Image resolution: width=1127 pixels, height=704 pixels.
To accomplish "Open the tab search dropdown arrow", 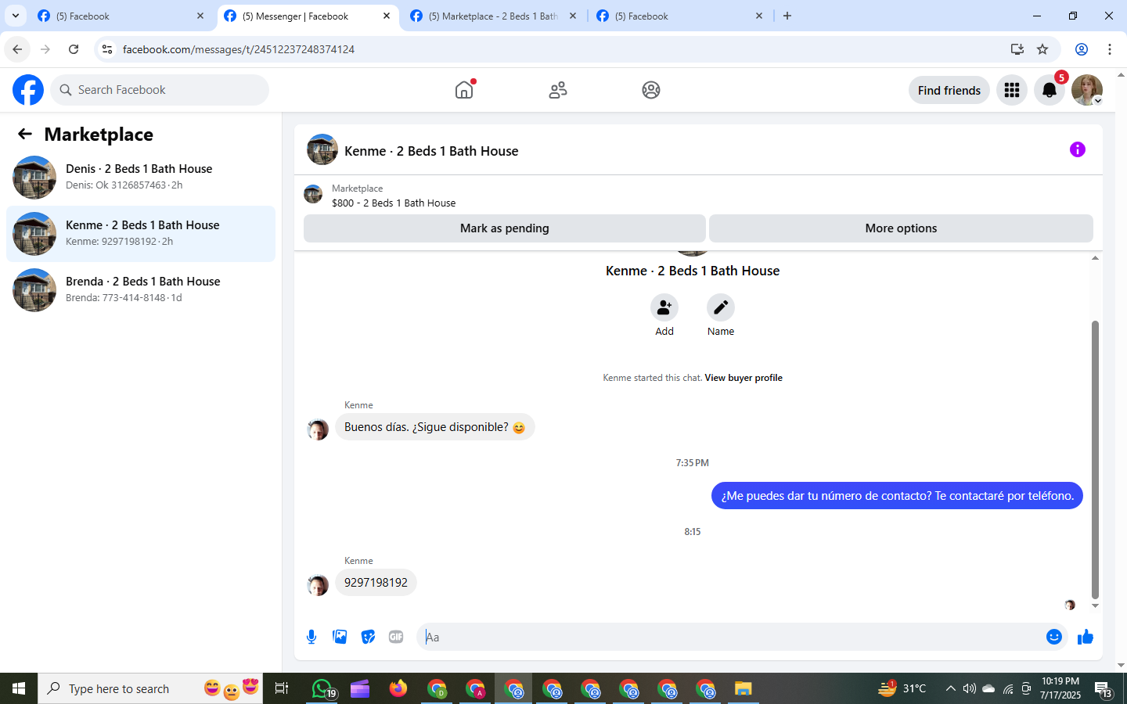I will [x=15, y=16].
